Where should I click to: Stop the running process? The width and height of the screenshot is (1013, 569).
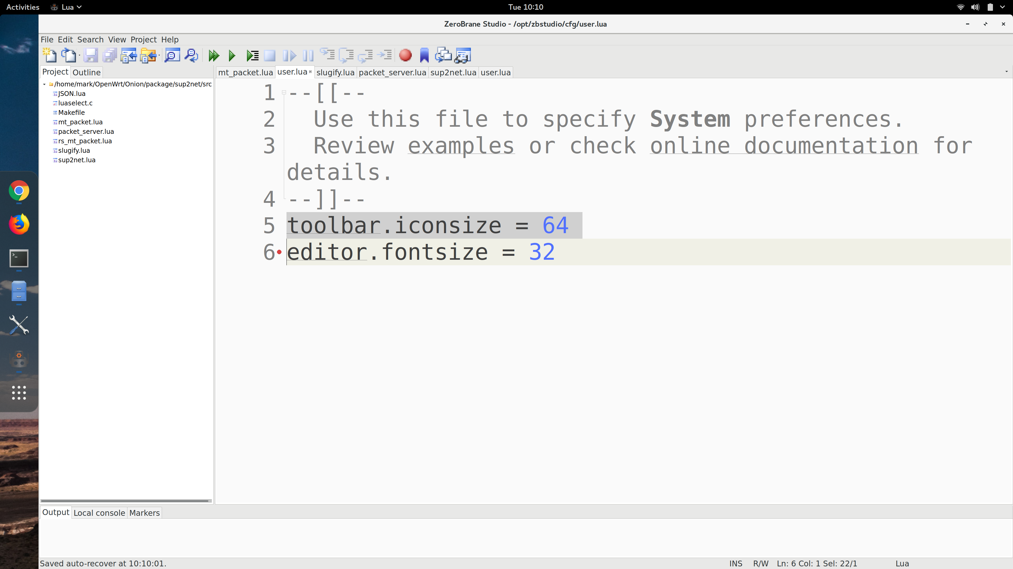270,55
